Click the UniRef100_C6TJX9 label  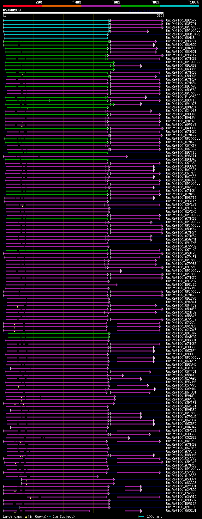[x=181, y=250]
